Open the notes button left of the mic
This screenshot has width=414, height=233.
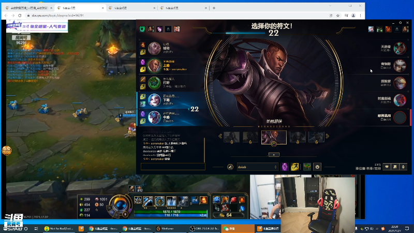coord(395,167)
